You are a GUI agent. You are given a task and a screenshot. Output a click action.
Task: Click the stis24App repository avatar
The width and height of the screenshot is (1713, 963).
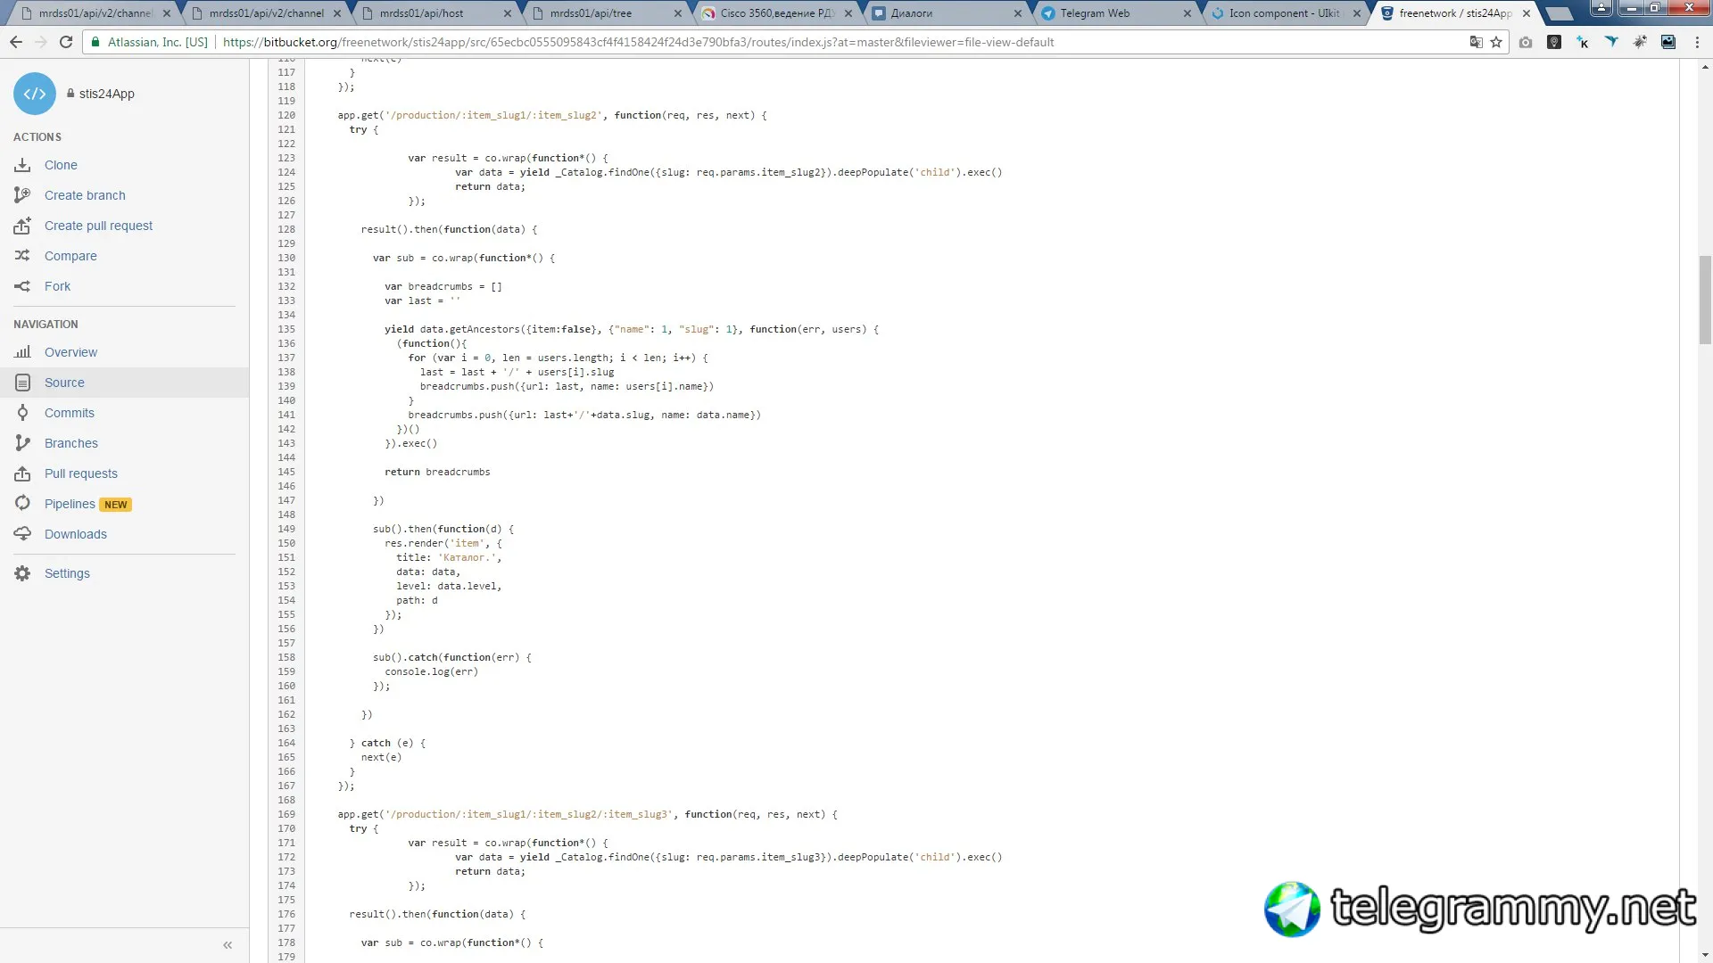point(35,94)
